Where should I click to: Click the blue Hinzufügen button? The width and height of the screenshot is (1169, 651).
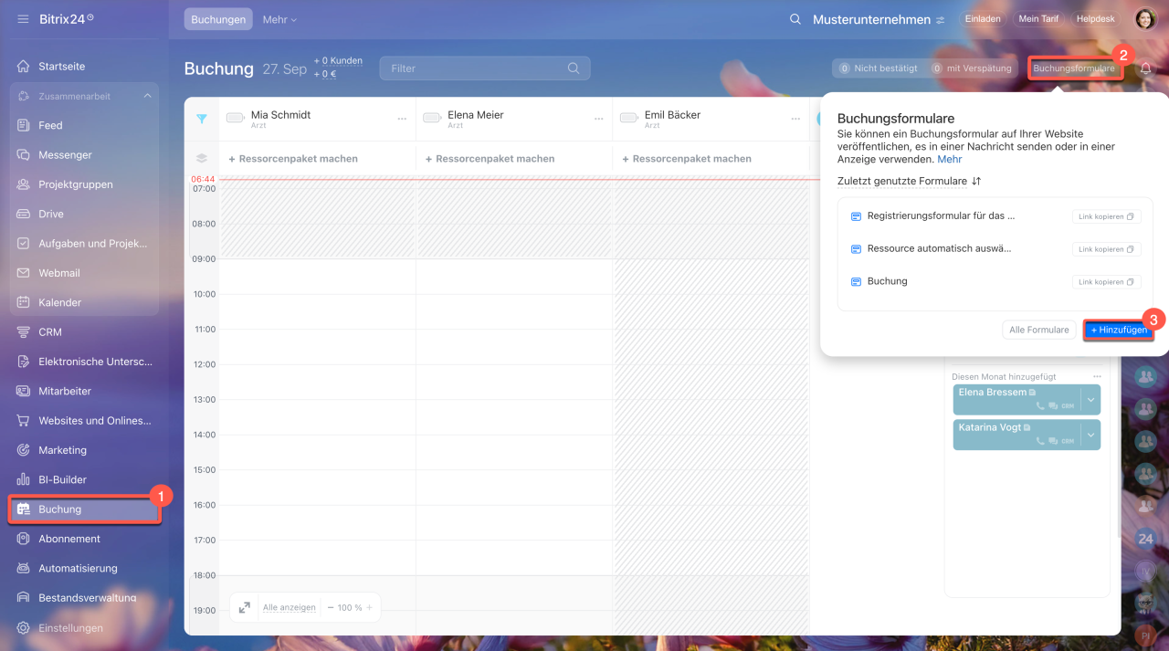click(1118, 330)
